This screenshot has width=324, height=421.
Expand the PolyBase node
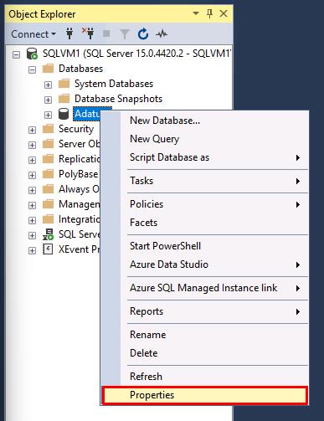[x=33, y=175]
